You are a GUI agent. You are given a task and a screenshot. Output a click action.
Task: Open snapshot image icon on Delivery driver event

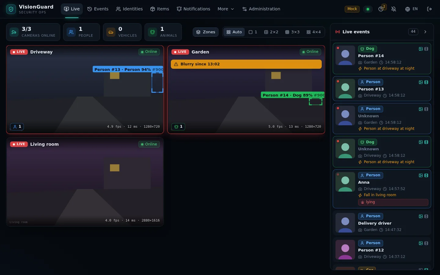click(x=421, y=216)
